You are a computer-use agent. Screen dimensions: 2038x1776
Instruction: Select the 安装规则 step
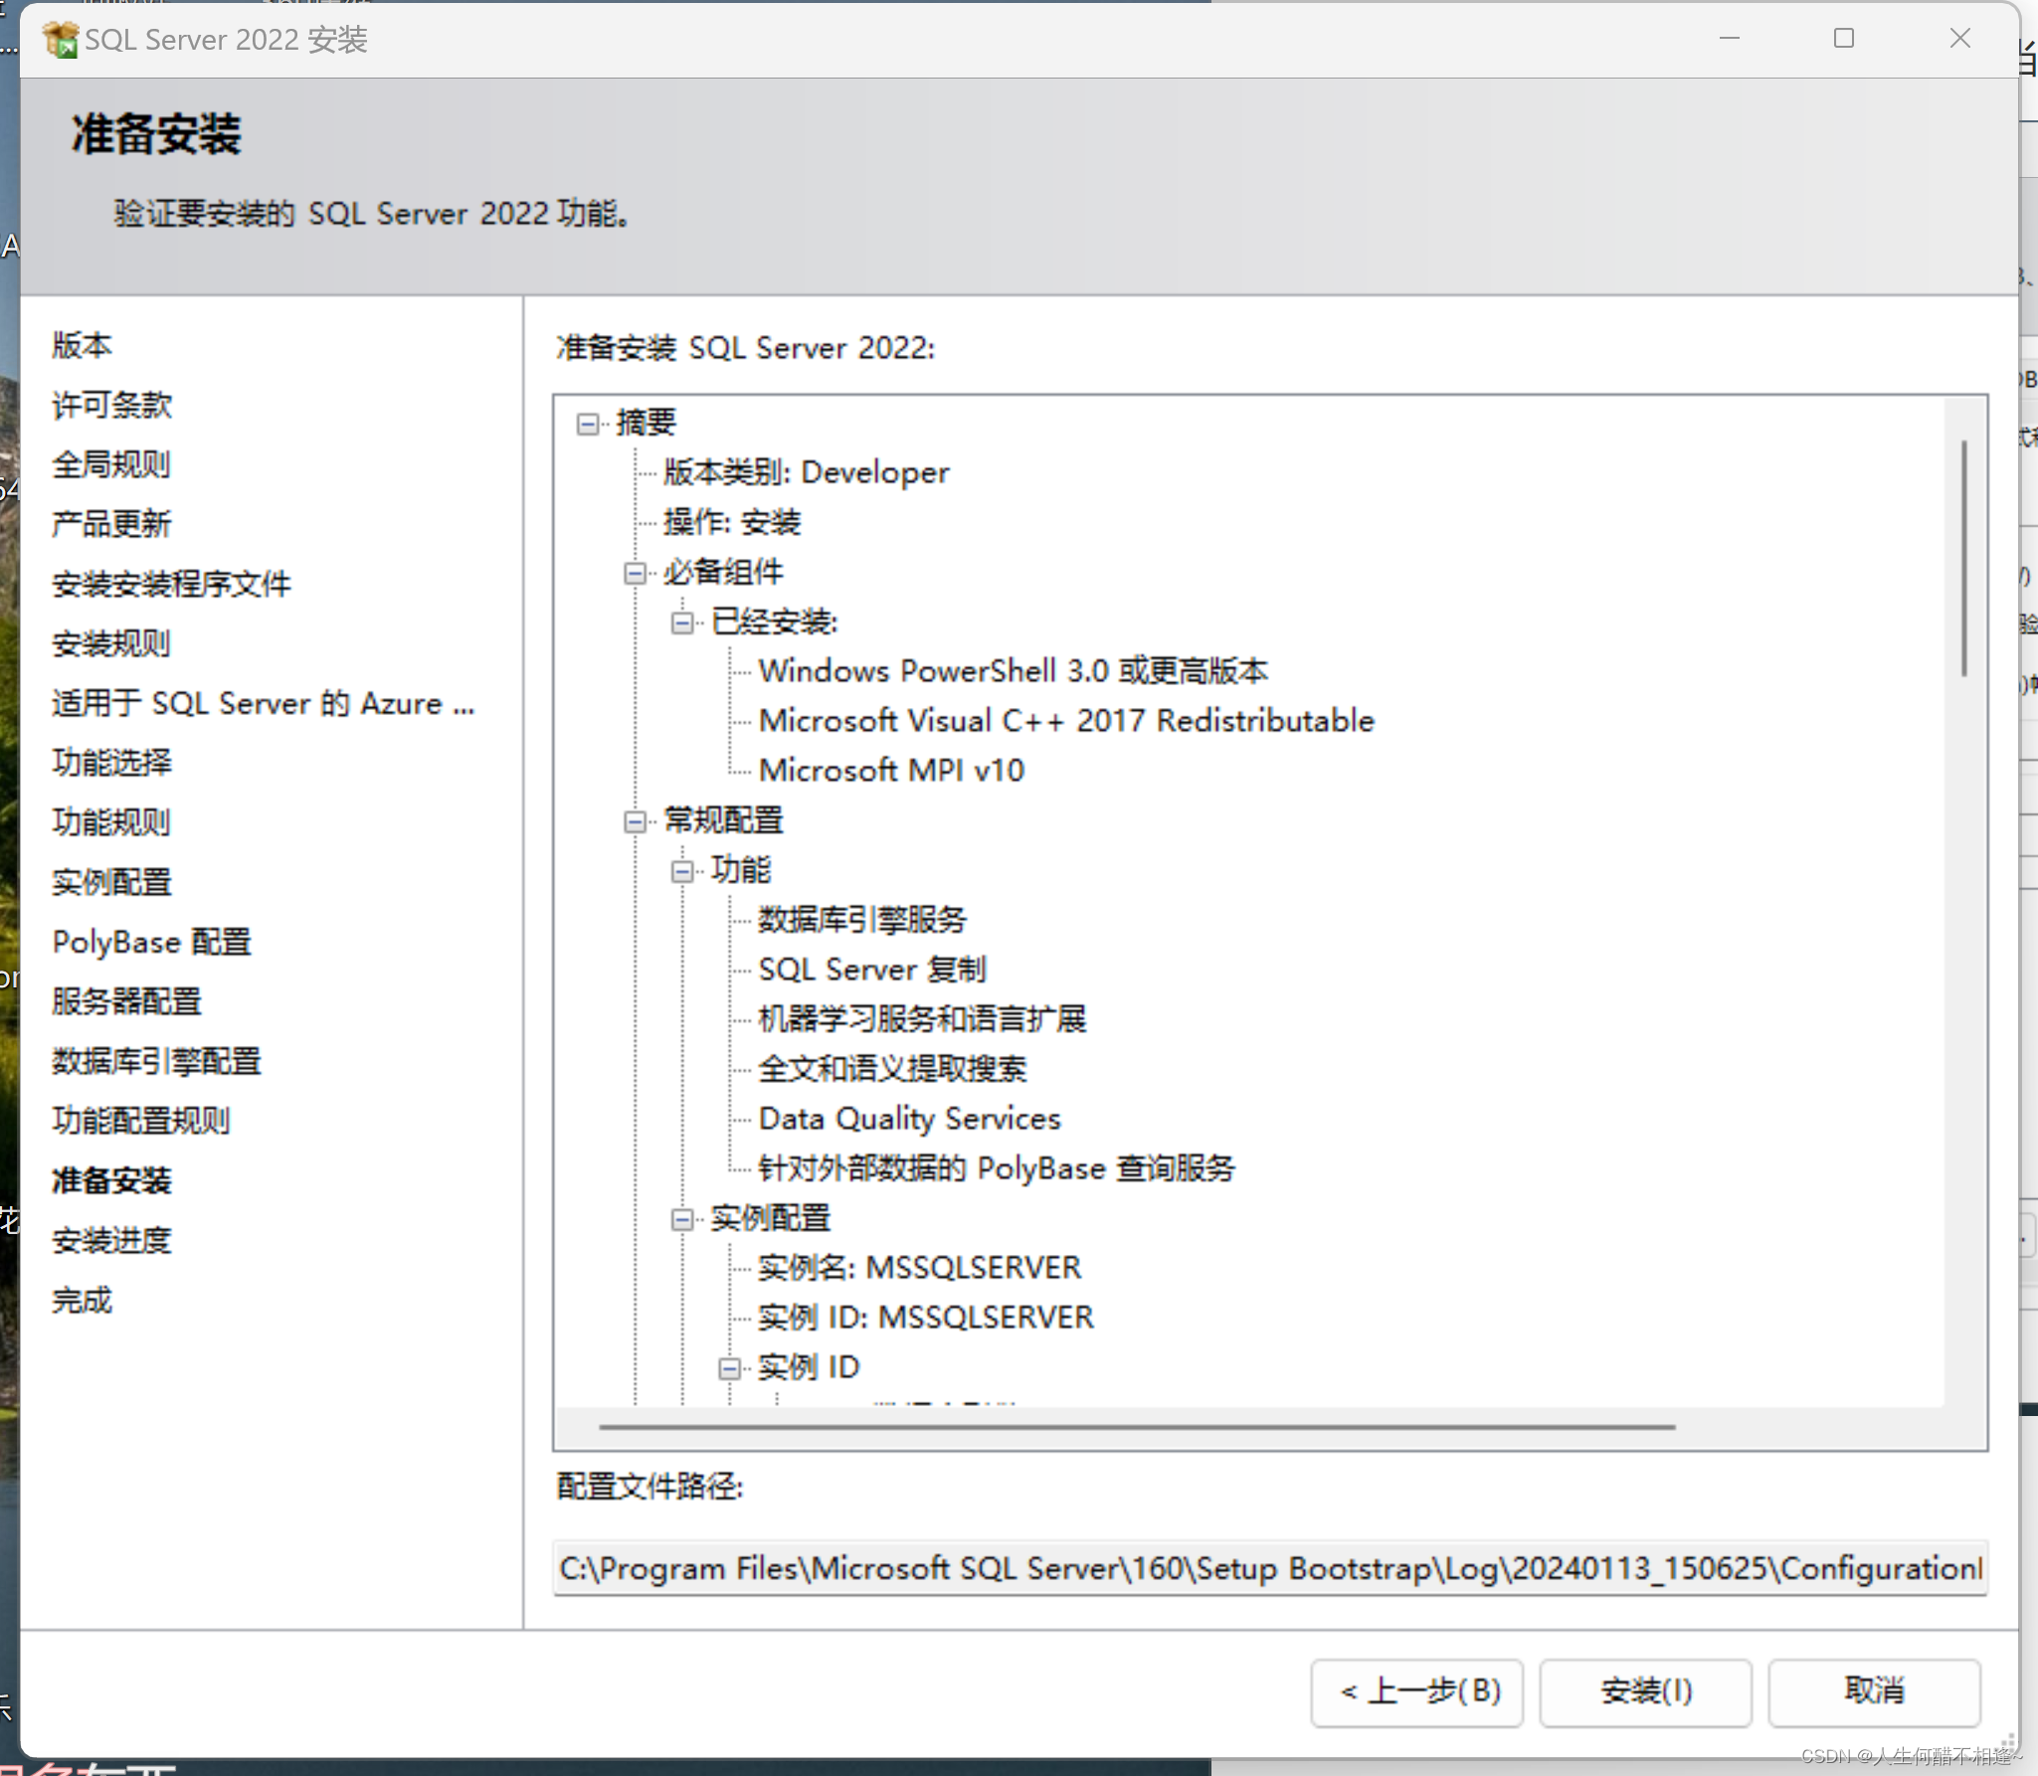coord(112,643)
